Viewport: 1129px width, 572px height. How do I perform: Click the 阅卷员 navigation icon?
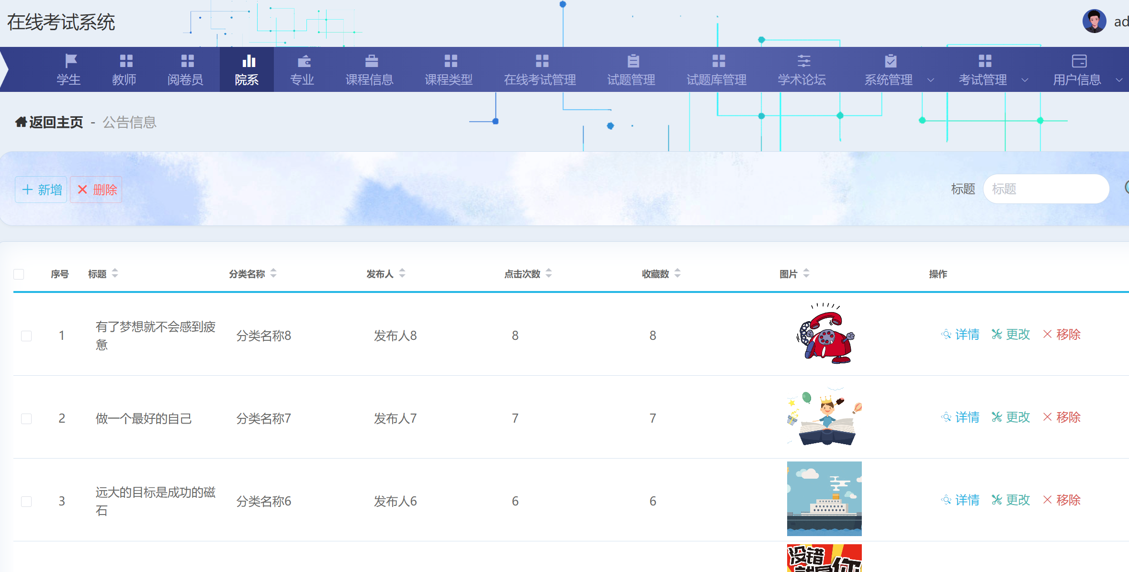point(186,61)
